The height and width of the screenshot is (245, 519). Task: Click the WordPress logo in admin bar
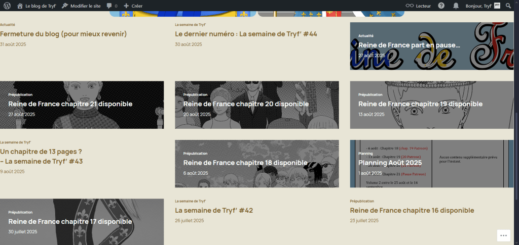7,6
